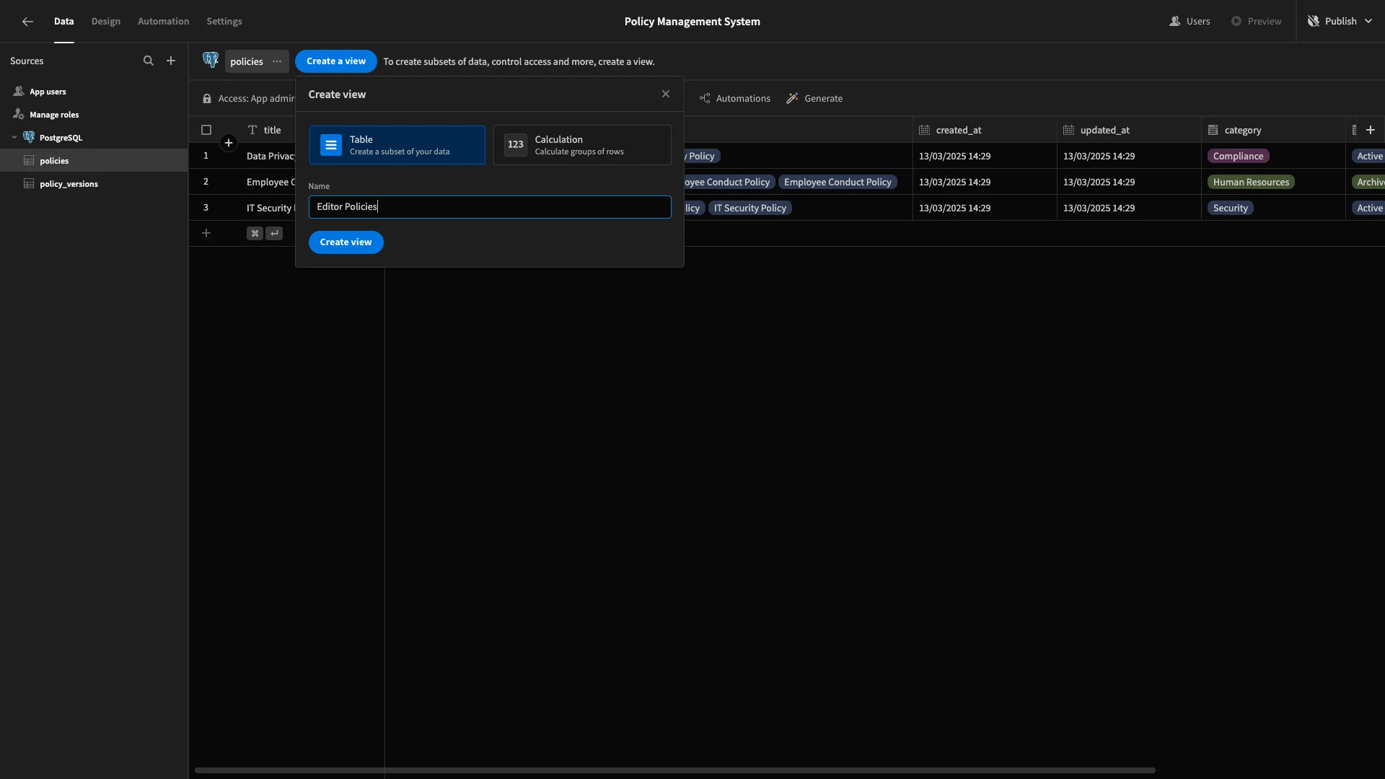Confirm with the Create view button
This screenshot has width=1385, height=779.
pyautogui.click(x=346, y=242)
